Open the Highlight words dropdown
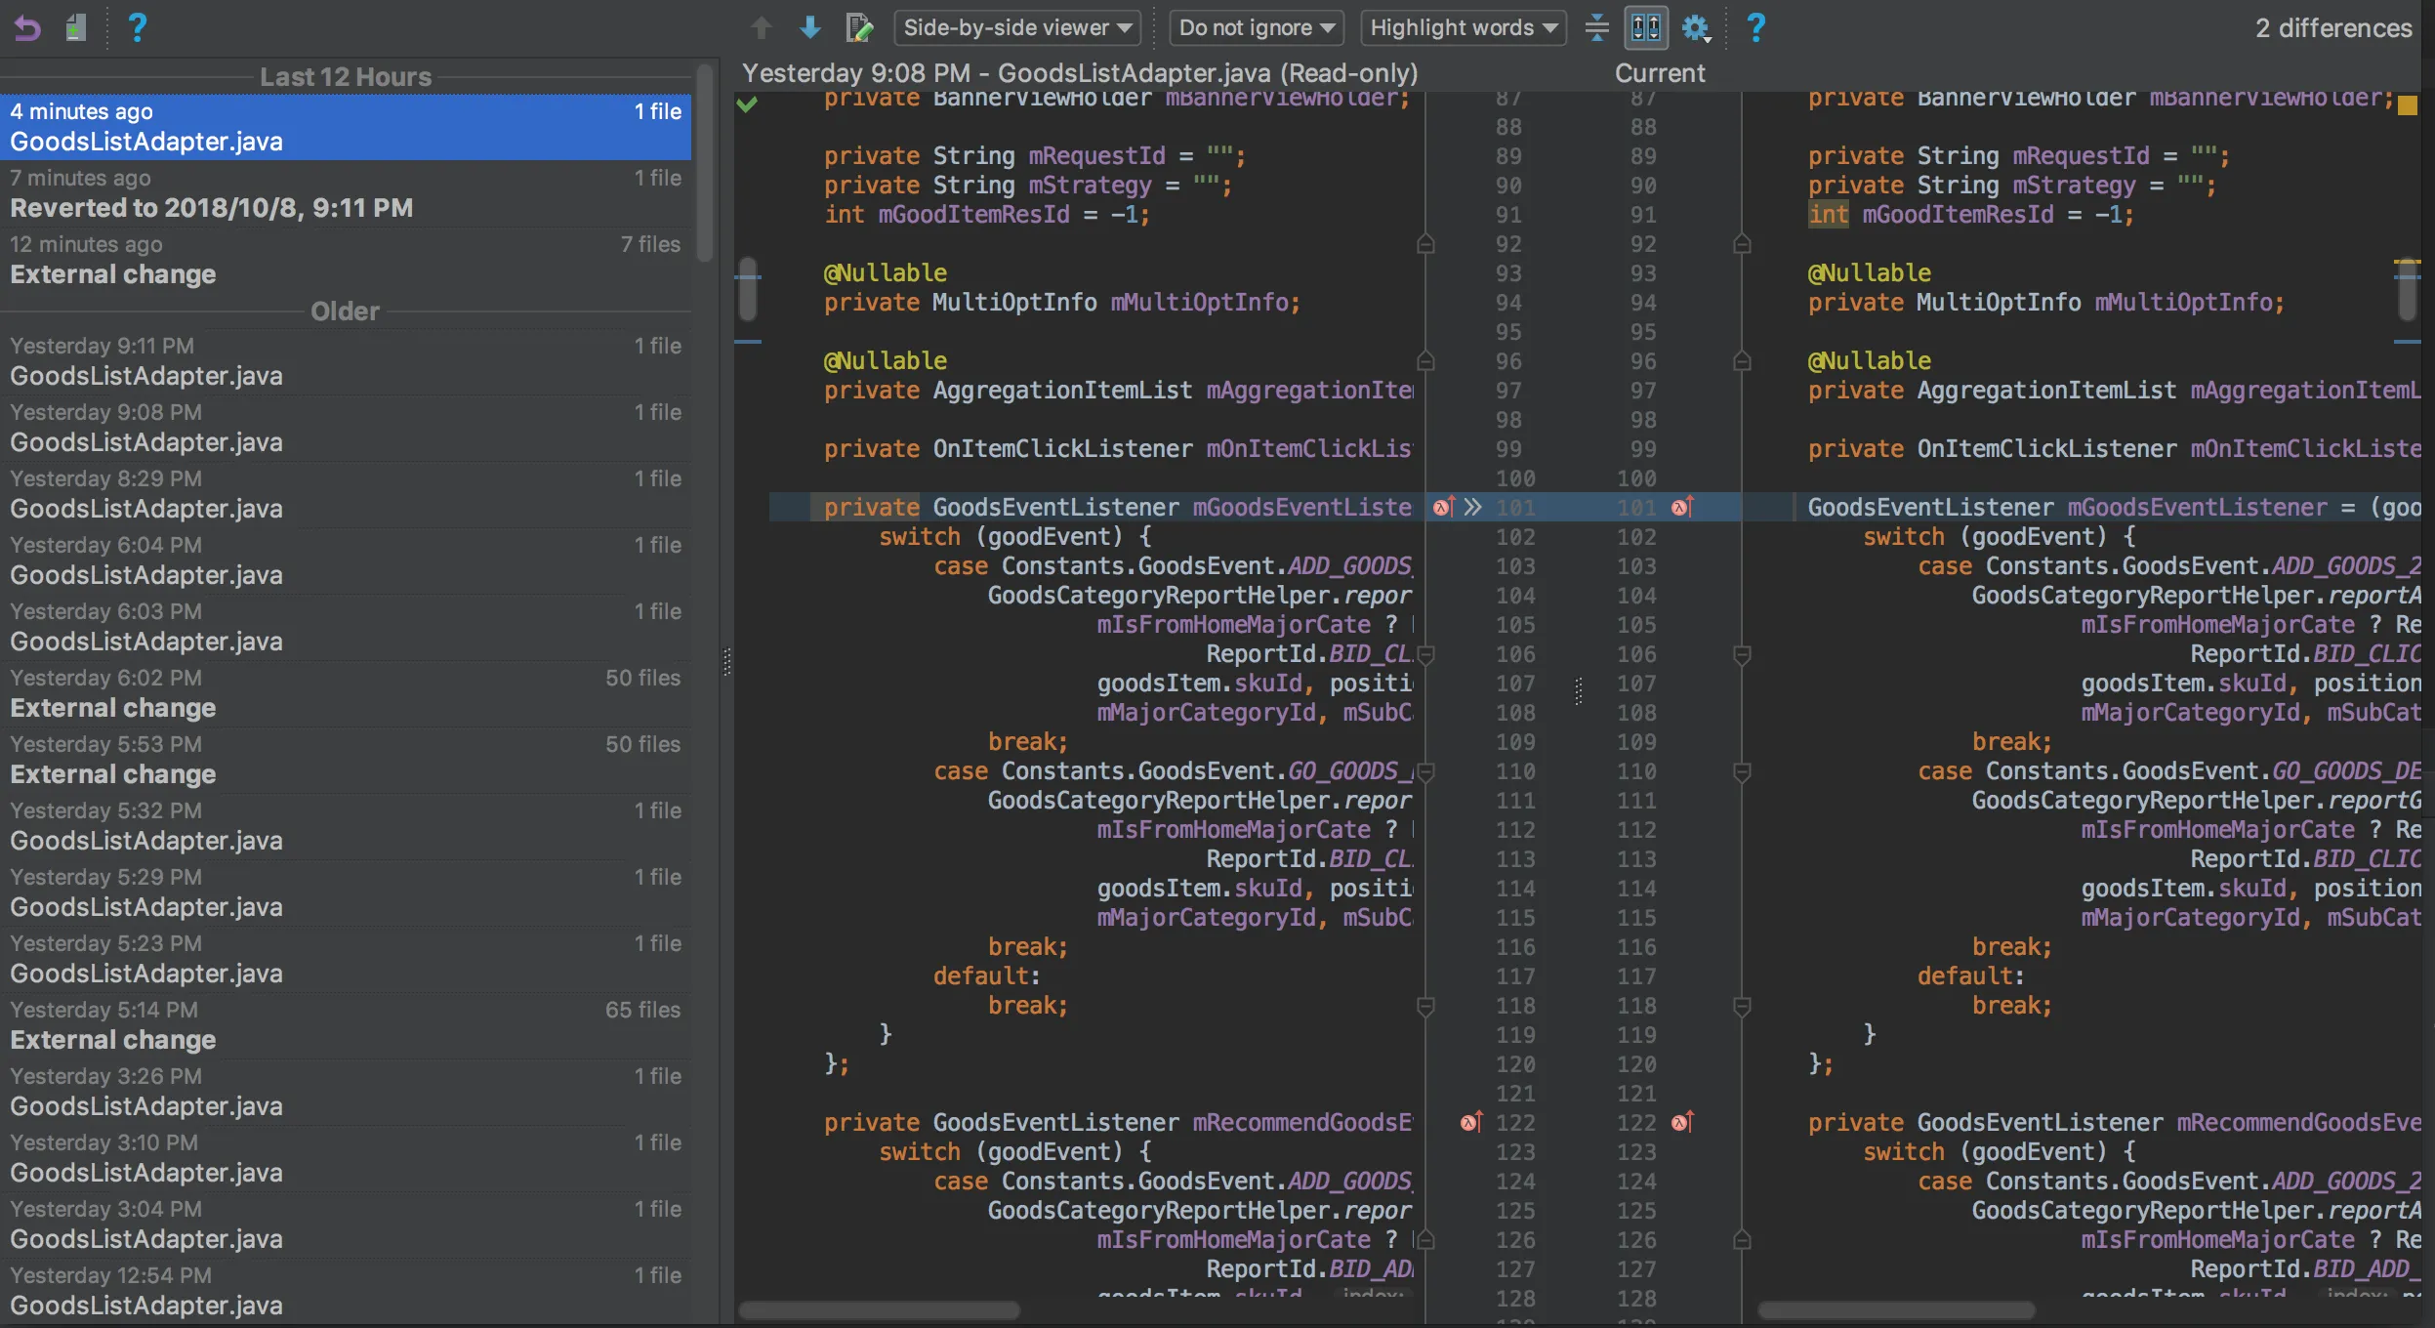Image resolution: width=2435 pixels, height=1328 pixels. [1463, 27]
